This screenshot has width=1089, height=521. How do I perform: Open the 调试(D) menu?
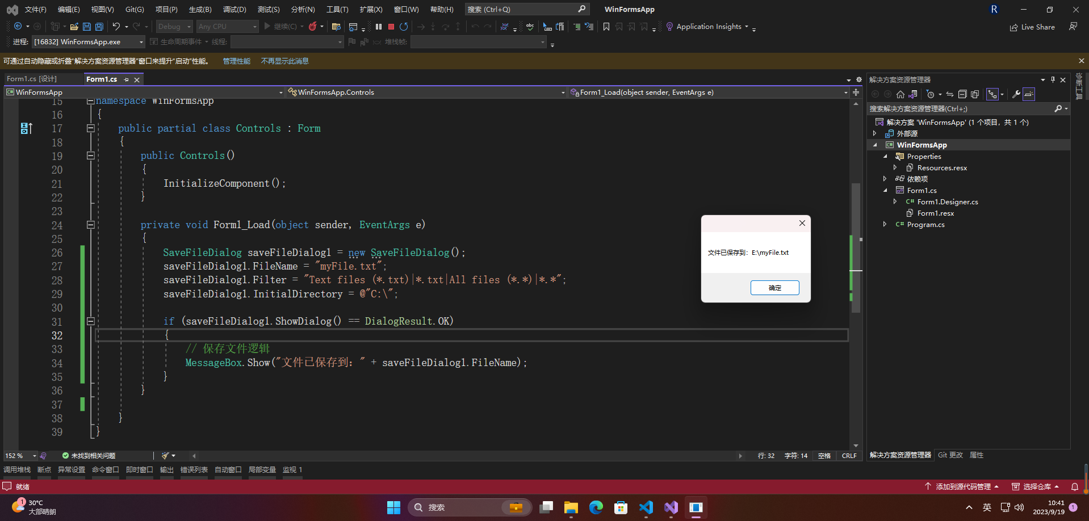[x=234, y=10]
